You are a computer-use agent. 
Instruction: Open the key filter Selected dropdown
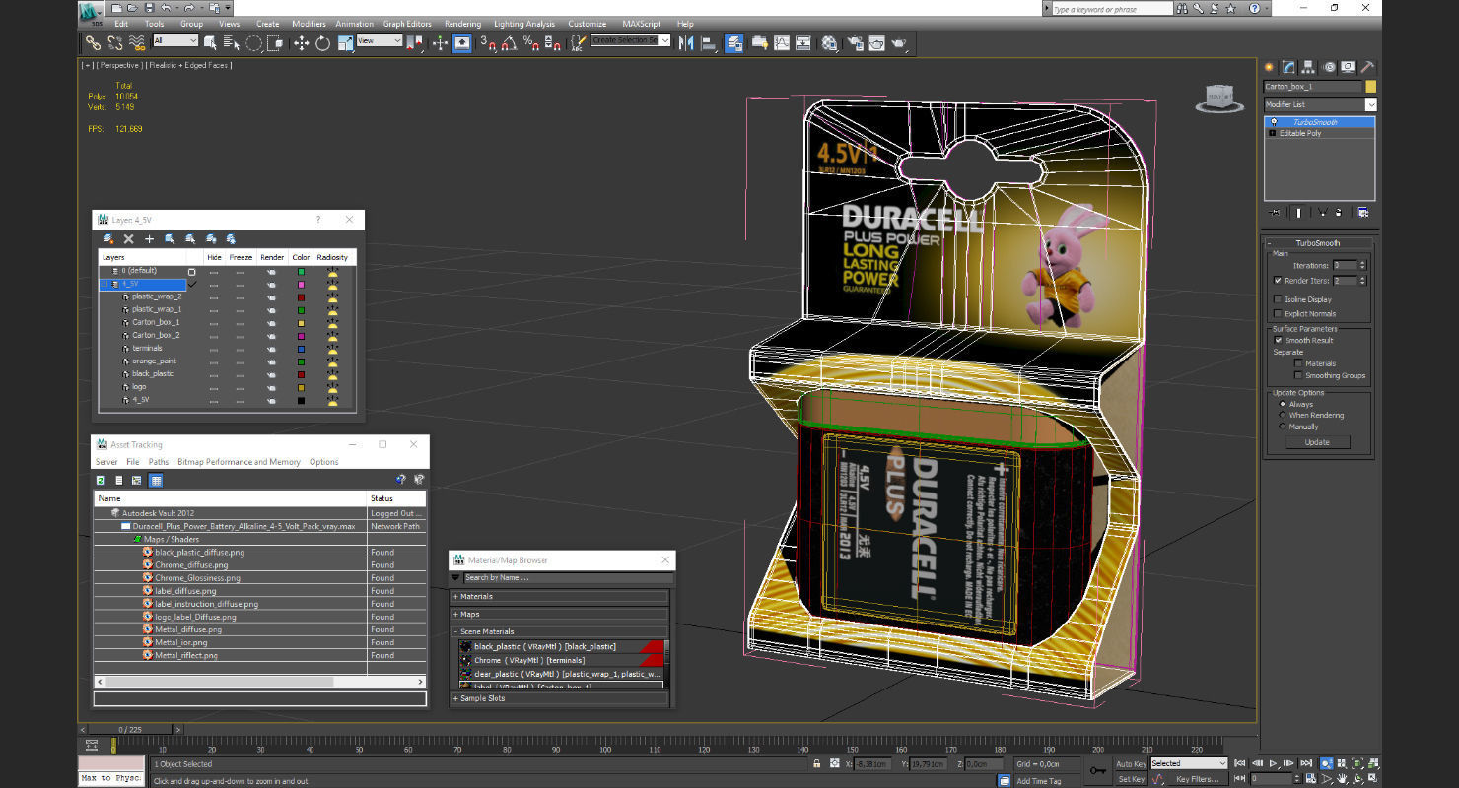pyautogui.click(x=1188, y=763)
